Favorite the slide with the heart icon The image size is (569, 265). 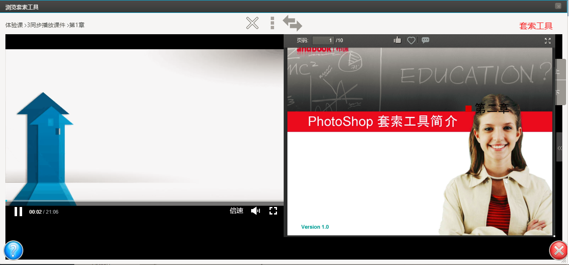(x=411, y=40)
